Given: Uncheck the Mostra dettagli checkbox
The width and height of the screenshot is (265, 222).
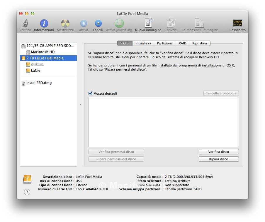Looking at the screenshot, I should coord(90,93).
